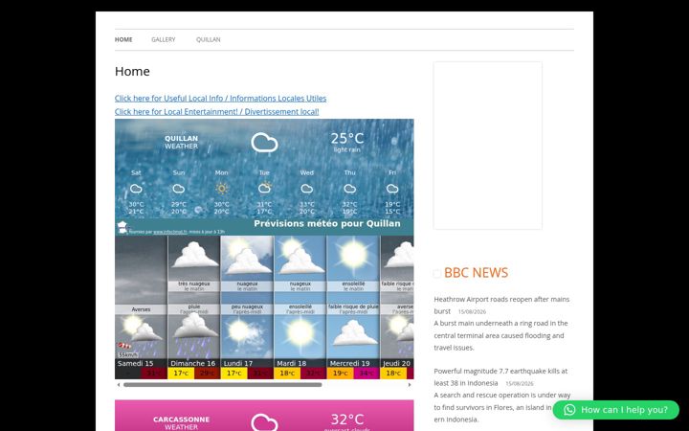Click forecast scrollbar left arrow
Screen dimensions: 689x431
click(119, 385)
